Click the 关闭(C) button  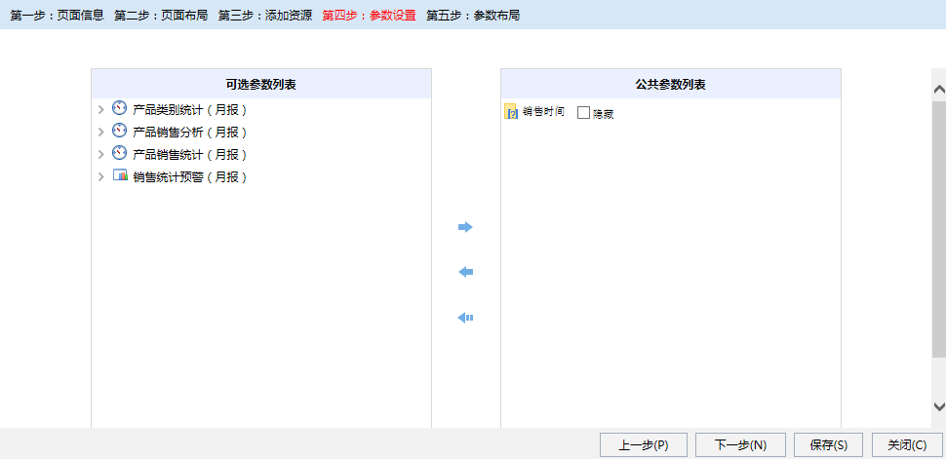click(x=907, y=445)
